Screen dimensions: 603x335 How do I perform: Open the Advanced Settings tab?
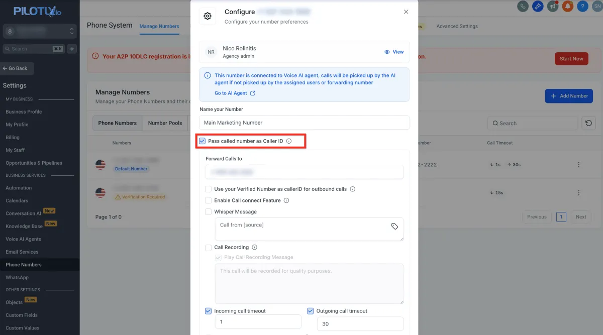click(457, 26)
